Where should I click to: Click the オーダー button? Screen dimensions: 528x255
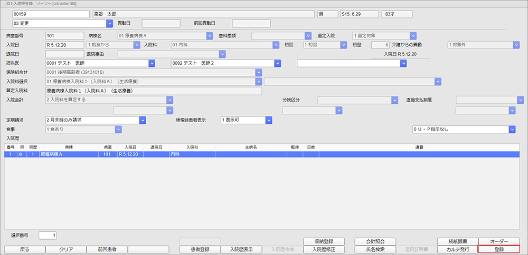[x=499, y=241]
